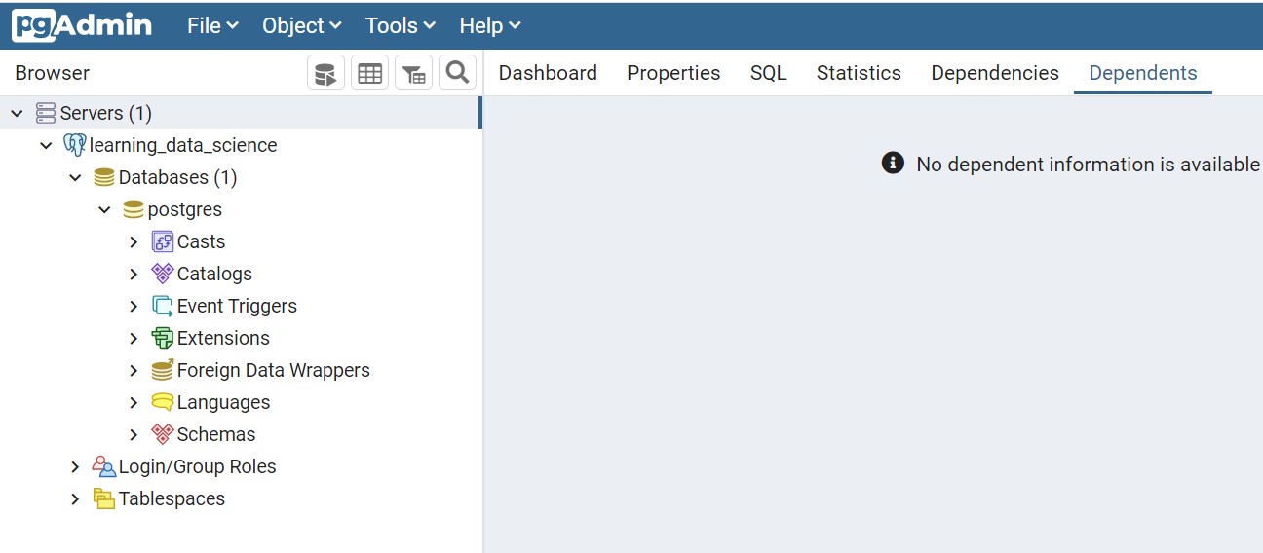Expand the Tablespaces tree node
The image size is (1263, 553).
click(75, 498)
